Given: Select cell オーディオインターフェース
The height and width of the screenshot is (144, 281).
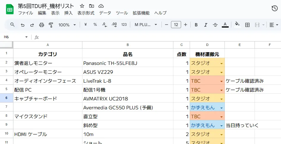Looking at the screenshot, I should (x=48, y=80).
